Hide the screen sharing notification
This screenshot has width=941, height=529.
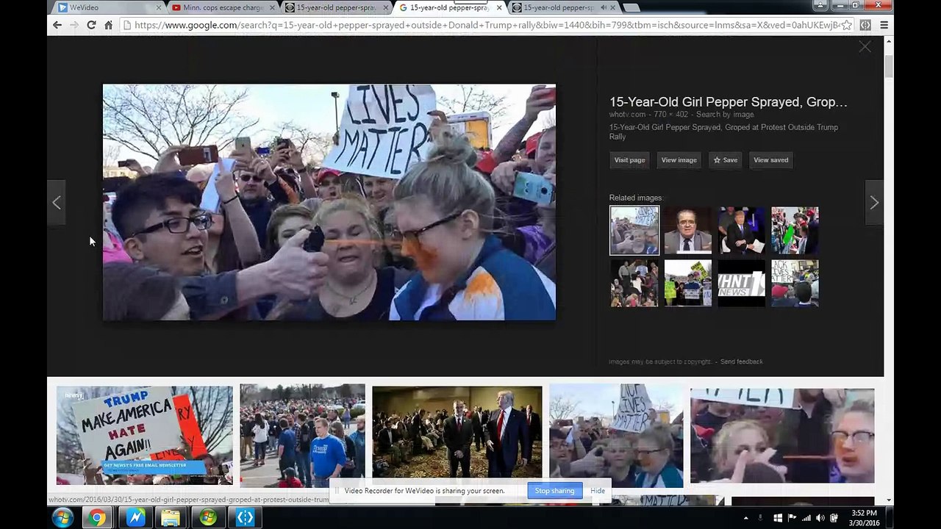598,491
